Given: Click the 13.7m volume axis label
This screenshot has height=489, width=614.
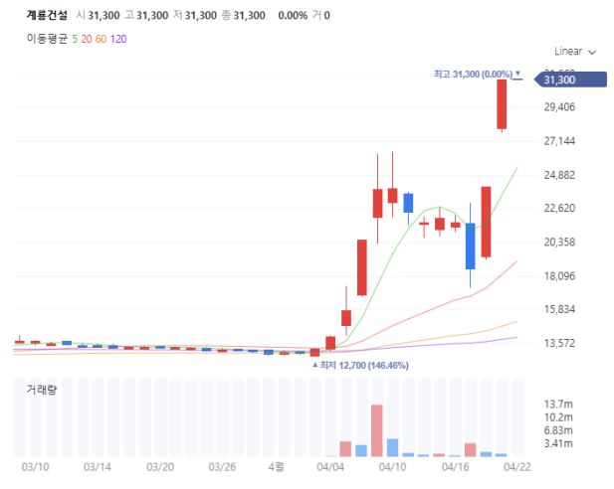Looking at the screenshot, I should tap(556, 404).
